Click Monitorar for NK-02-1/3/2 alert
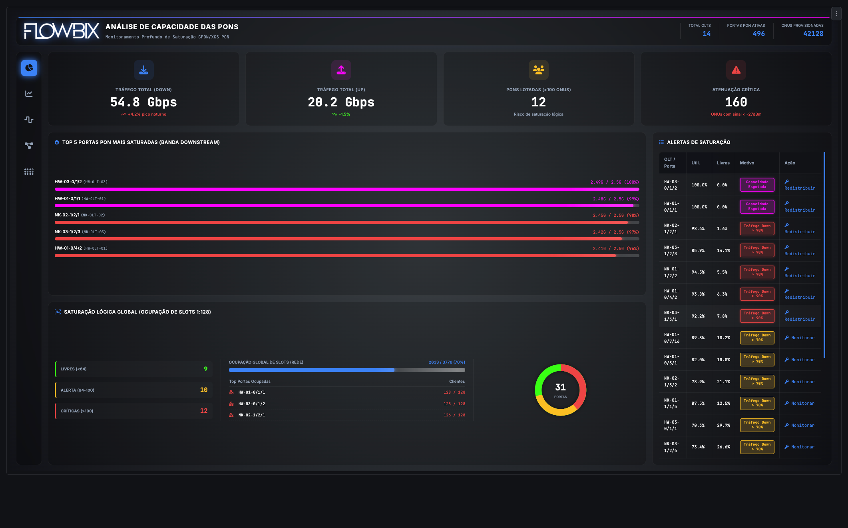848x528 pixels. (799, 382)
